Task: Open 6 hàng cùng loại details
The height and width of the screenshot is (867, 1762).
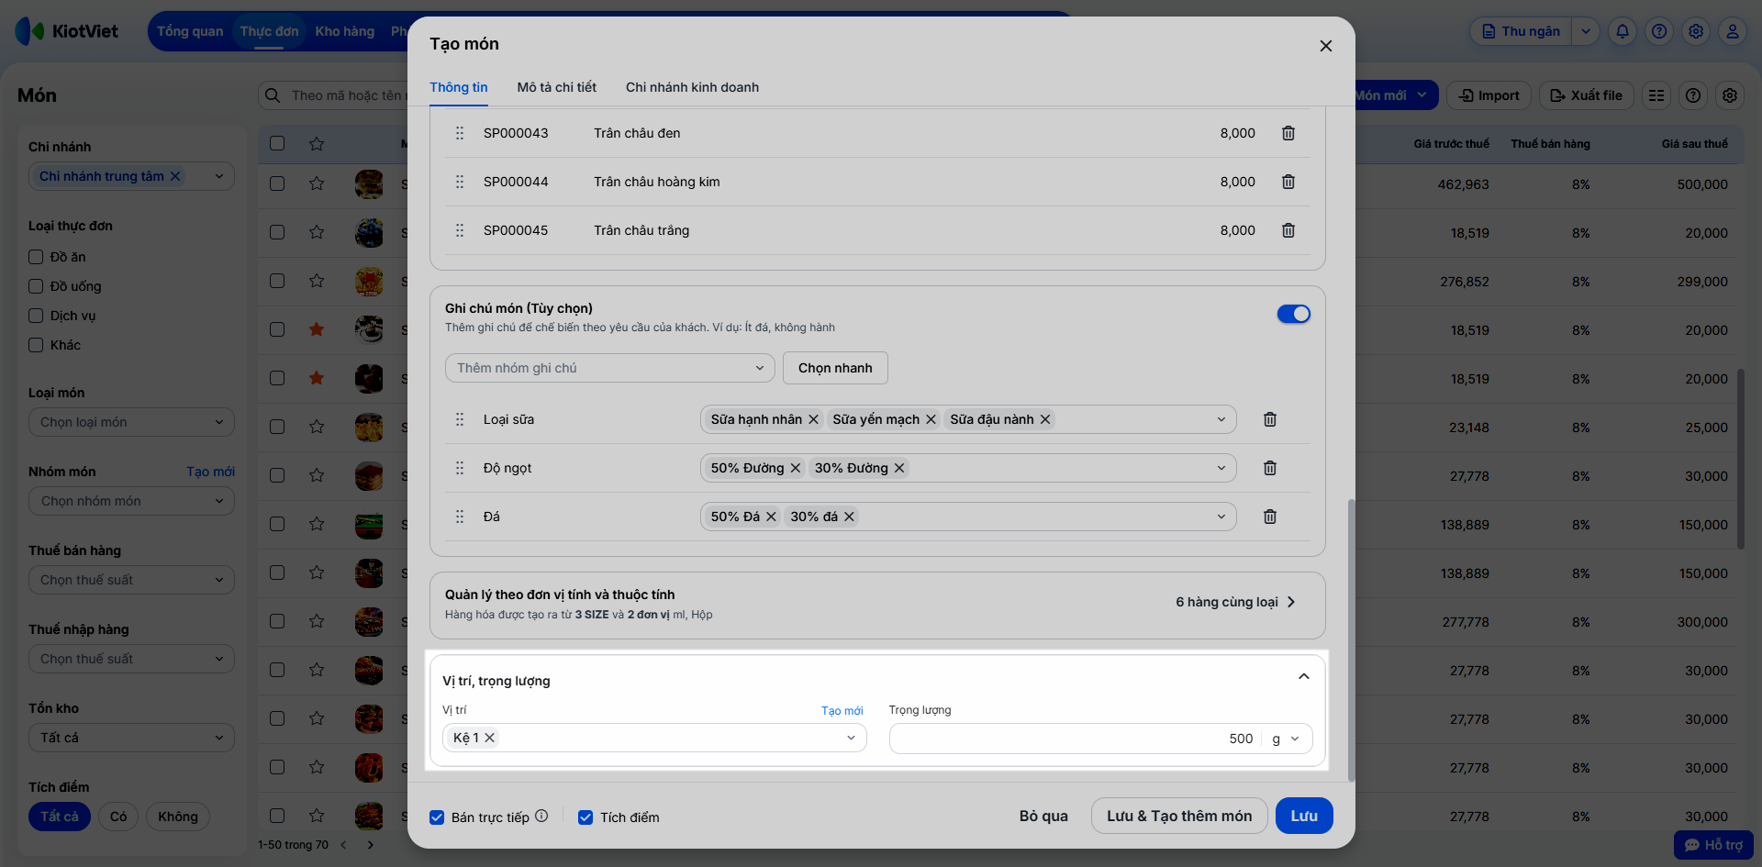Action: tap(1236, 602)
